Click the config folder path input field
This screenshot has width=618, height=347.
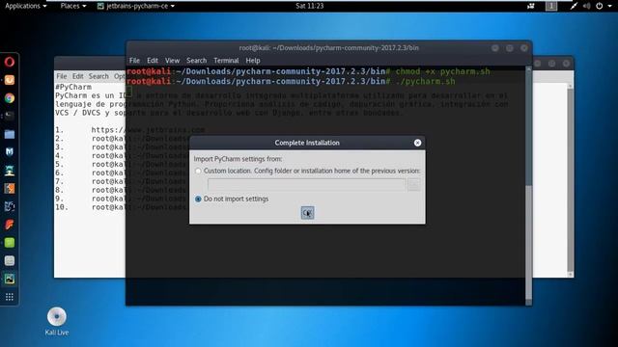click(x=306, y=185)
